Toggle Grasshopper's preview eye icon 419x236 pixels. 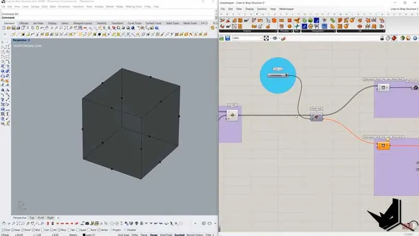[275, 38]
